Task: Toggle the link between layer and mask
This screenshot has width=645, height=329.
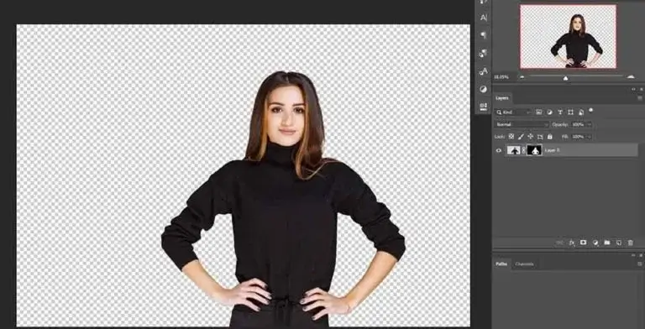Action: pos(524,150)
